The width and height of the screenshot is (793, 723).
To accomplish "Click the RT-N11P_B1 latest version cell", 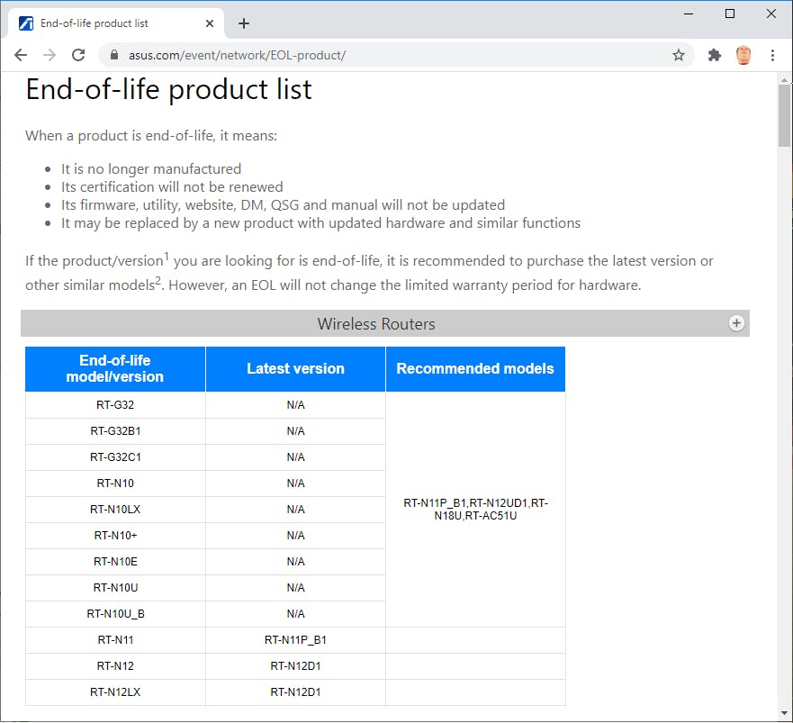I will 295,640.
